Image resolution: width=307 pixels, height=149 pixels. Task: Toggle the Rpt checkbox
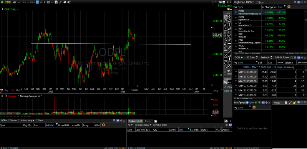click(x=225, y=71)
